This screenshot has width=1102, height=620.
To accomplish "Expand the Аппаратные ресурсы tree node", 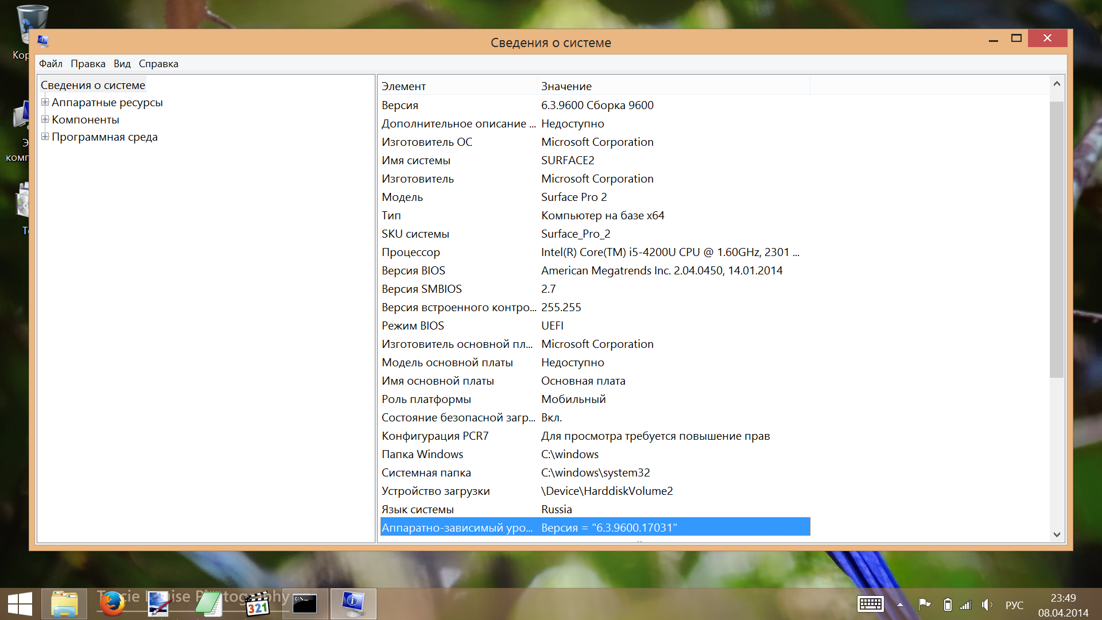I will pyautogui.click(x=45, y=102).
